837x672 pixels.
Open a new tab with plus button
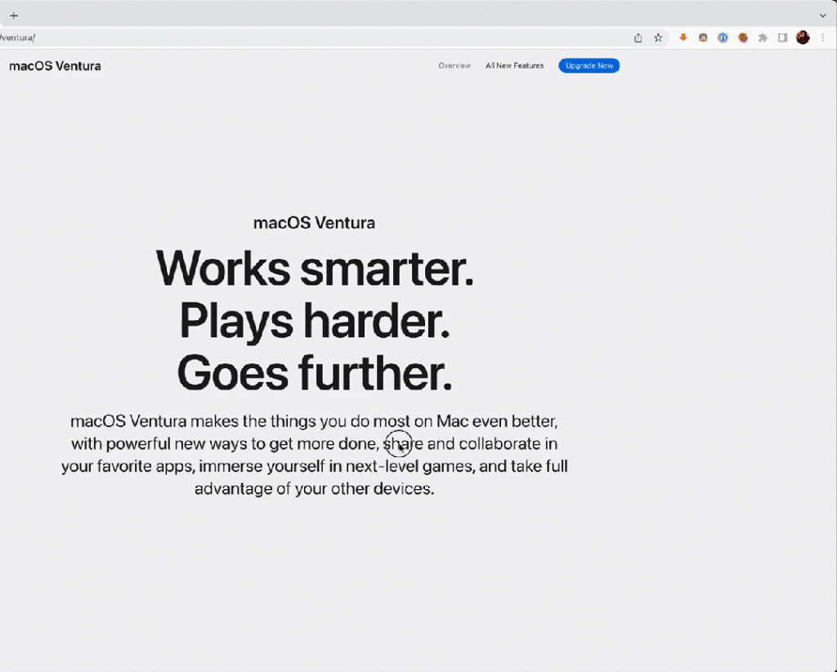(x=14, y=16)
